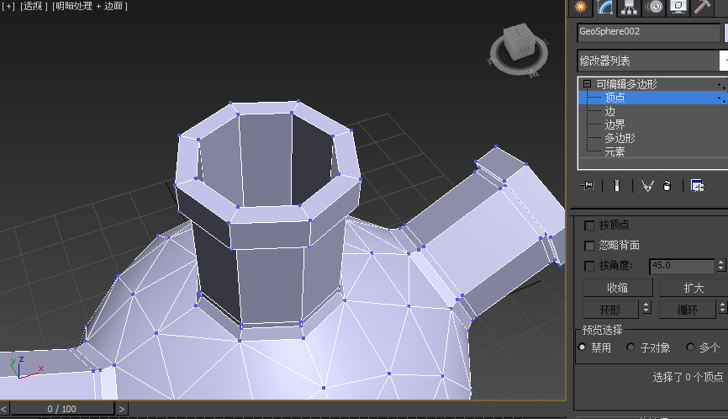The image size is (728, 419).
Task: Click the 循环 spinner arrows
Action: coord(722,307)
